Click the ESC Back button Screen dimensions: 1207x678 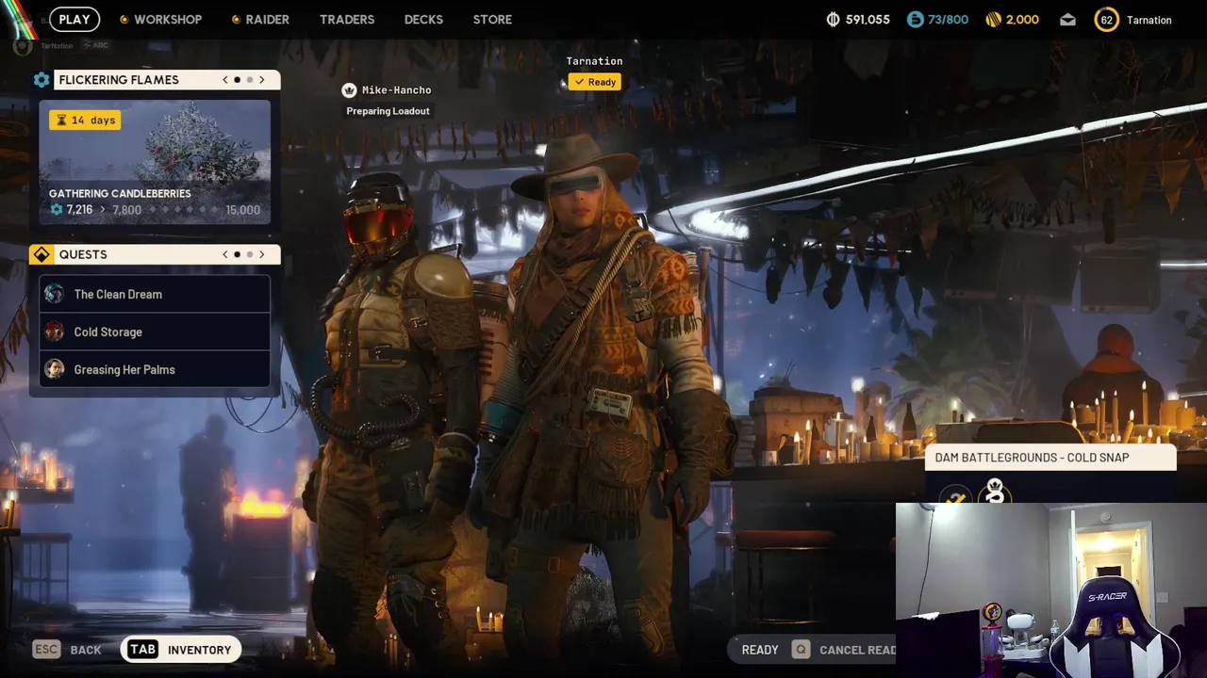(x=67, y=650)
